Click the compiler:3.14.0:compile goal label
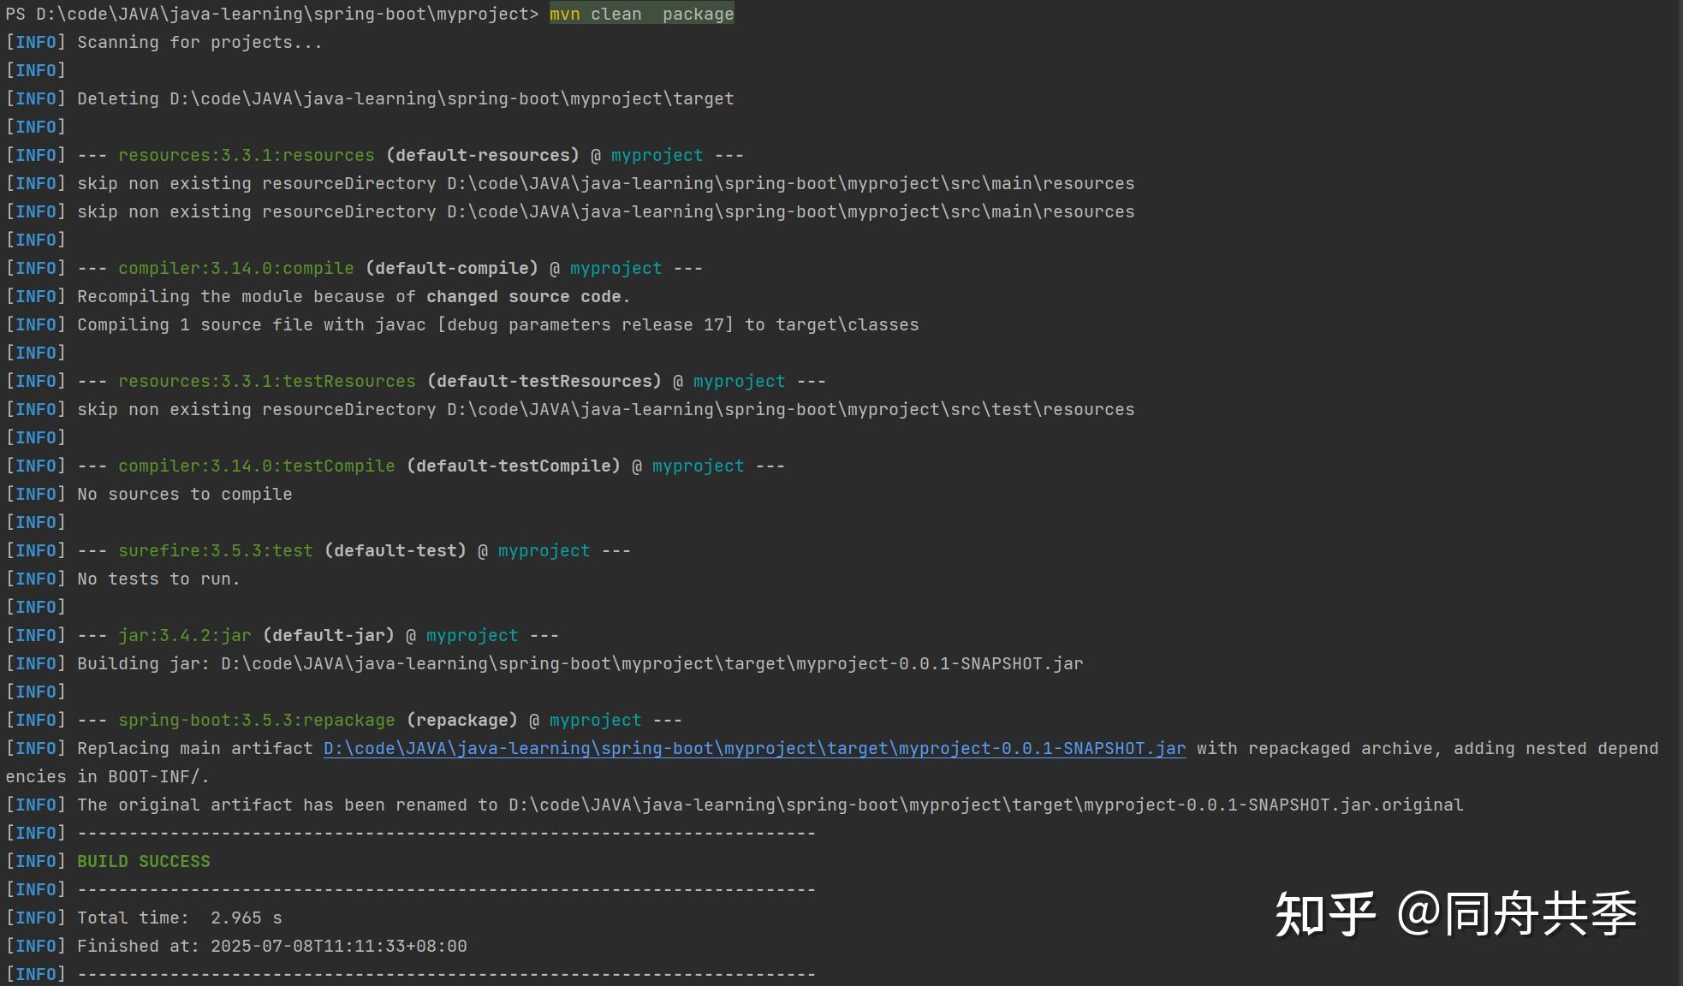The height and width of the screenshot is (986, 1683). click(x=235, y=268)
